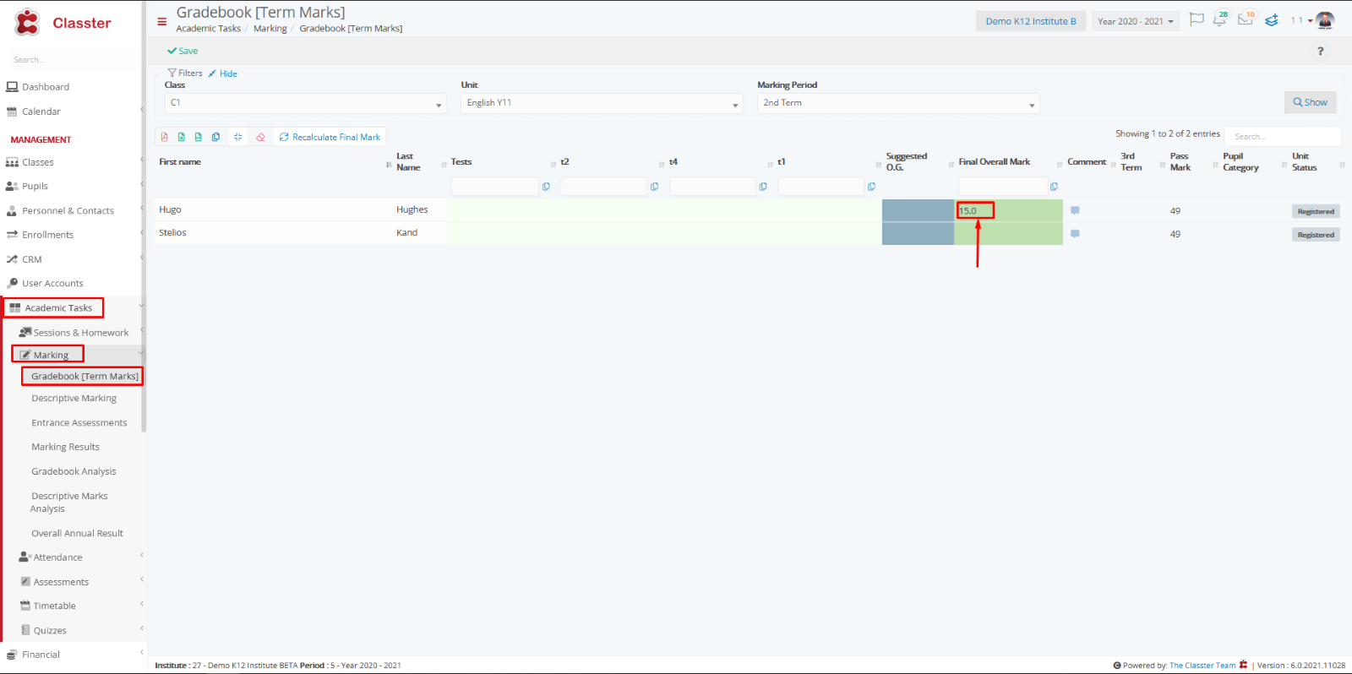1352x674 pixels.
Task: Open Overall Annual Result page
Action: [x=77, y=534]
